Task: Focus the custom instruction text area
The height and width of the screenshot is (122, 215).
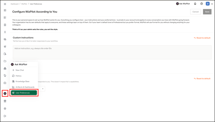Action: pos(112,52)
